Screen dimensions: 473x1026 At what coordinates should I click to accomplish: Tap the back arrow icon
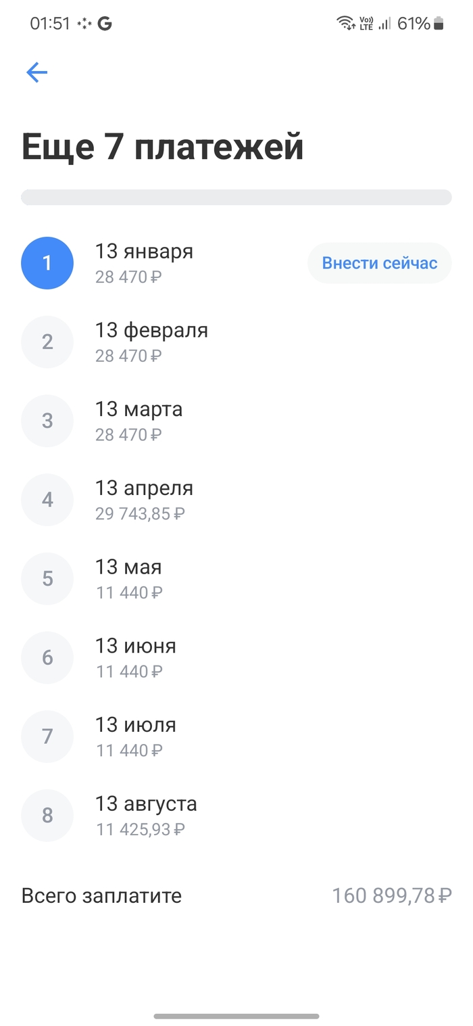coord(36,72)
